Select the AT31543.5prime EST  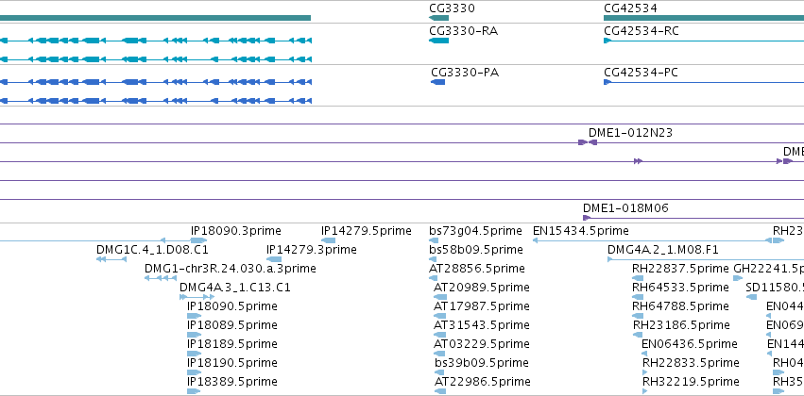440,335
